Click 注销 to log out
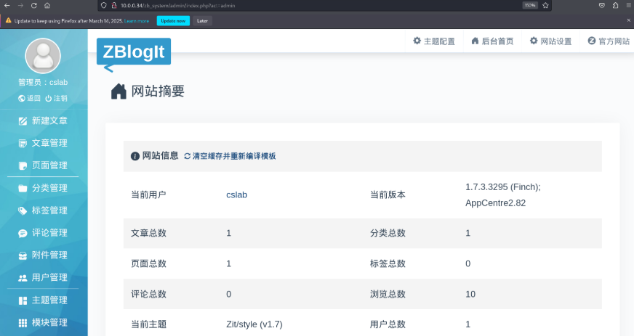This screenshot has height=336, width=634. coord(56,99)
